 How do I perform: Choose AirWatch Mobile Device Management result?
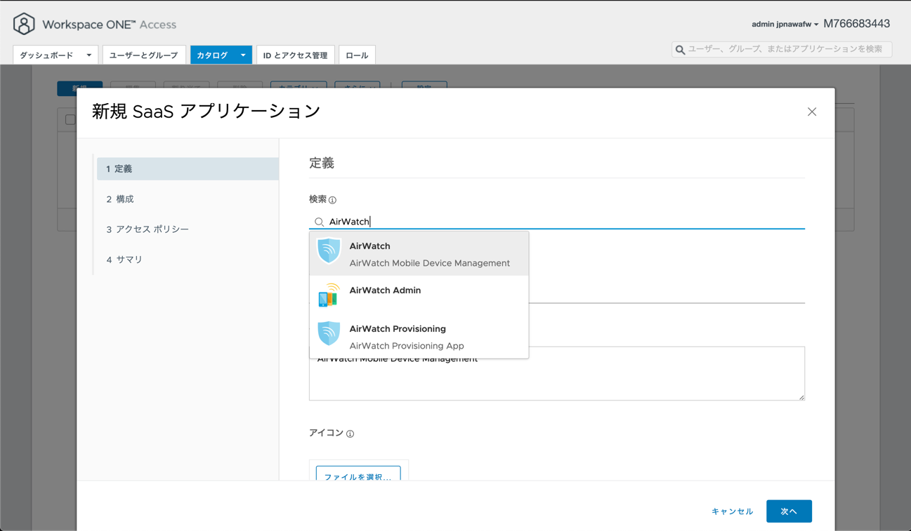click(419, 254)
